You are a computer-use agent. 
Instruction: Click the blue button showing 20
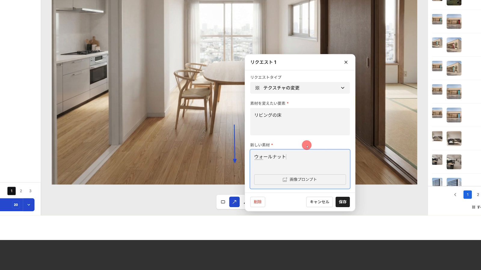point(11,205)
